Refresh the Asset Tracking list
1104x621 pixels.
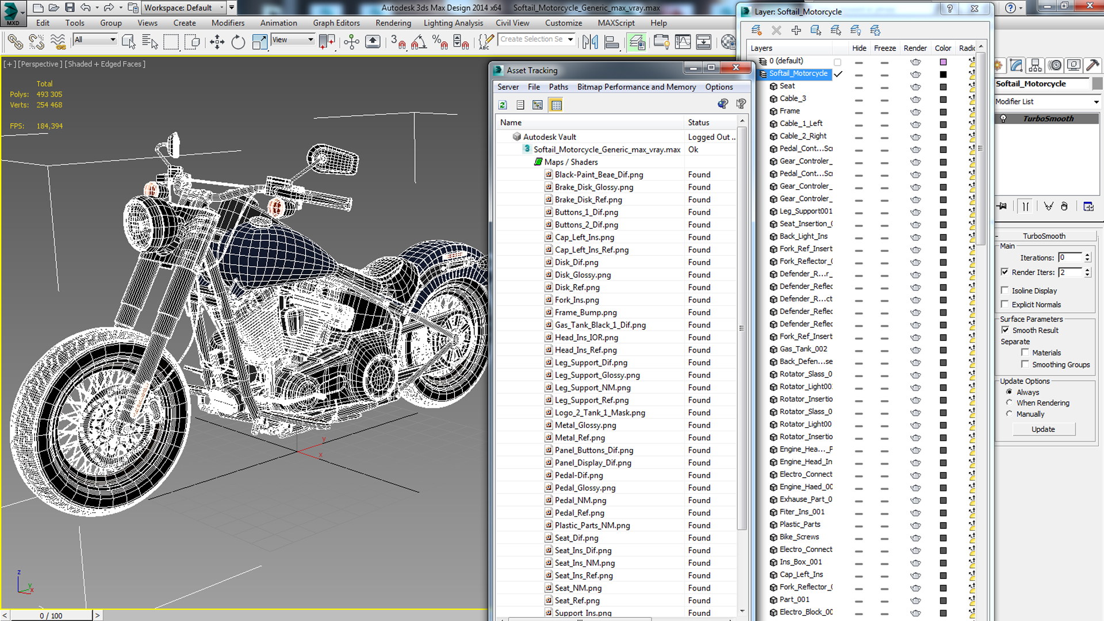click(503, 105)
